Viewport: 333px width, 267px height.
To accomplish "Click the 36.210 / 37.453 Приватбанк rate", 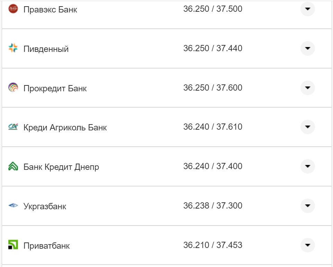I will tap(213, 245).
